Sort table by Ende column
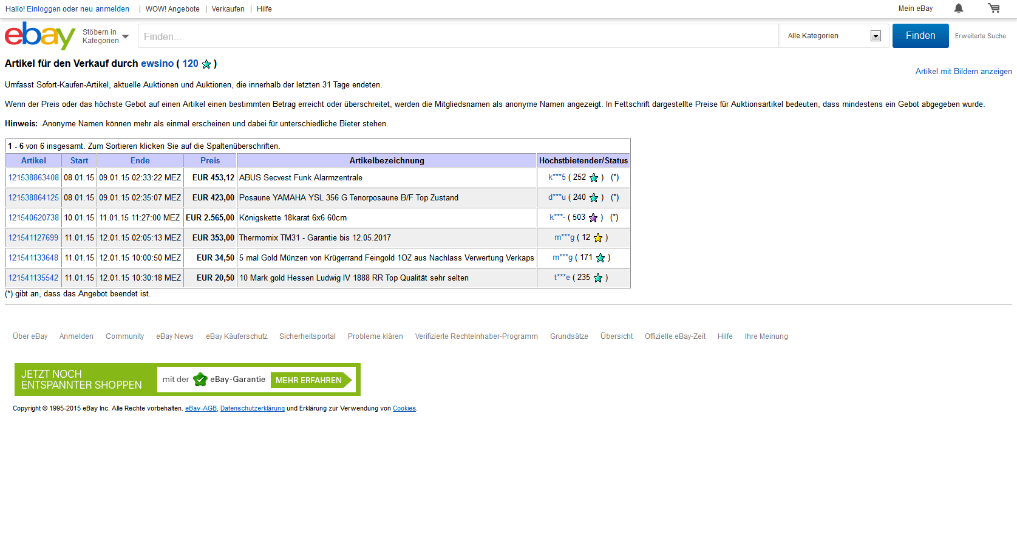The width and height of the screenshot is (1017, 549). 140,161
